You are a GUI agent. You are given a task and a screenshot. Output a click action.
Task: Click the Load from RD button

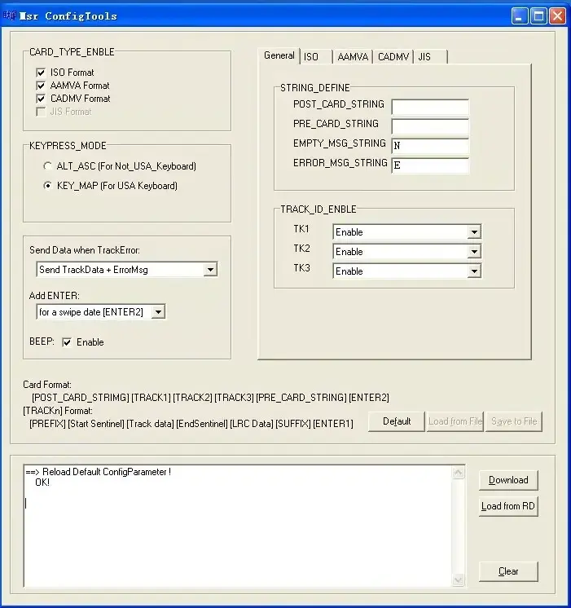(x=508, y=506)
